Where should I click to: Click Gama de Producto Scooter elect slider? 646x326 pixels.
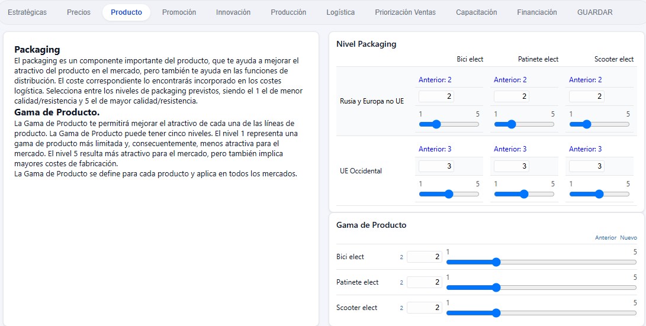click(x=541, y=313)
